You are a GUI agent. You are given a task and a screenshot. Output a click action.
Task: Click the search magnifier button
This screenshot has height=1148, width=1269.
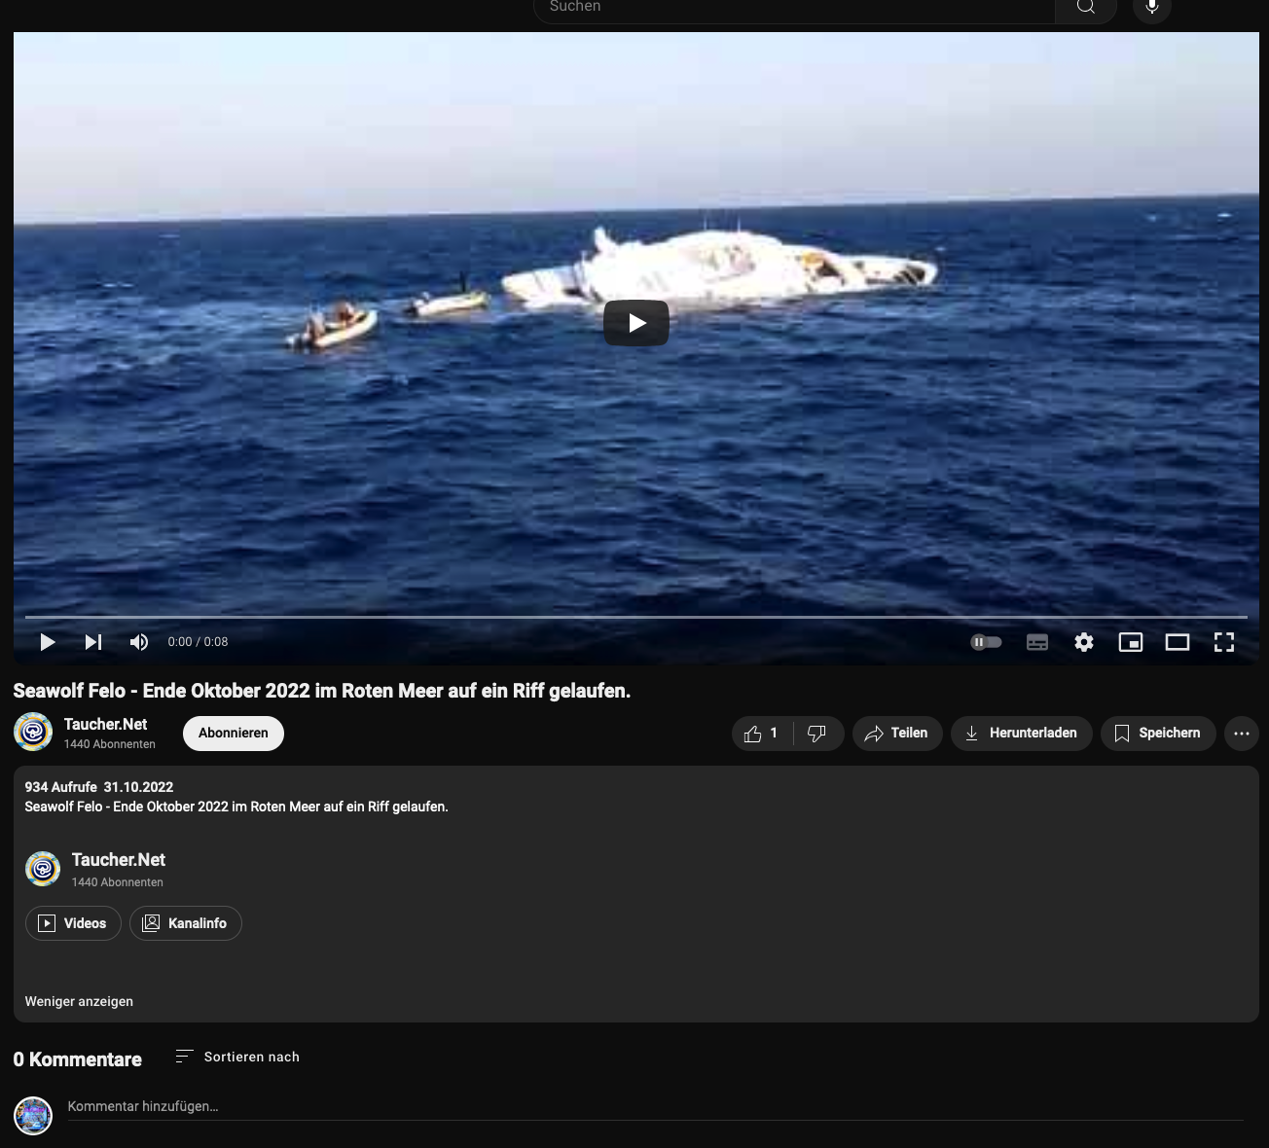tap(1086, 7)
